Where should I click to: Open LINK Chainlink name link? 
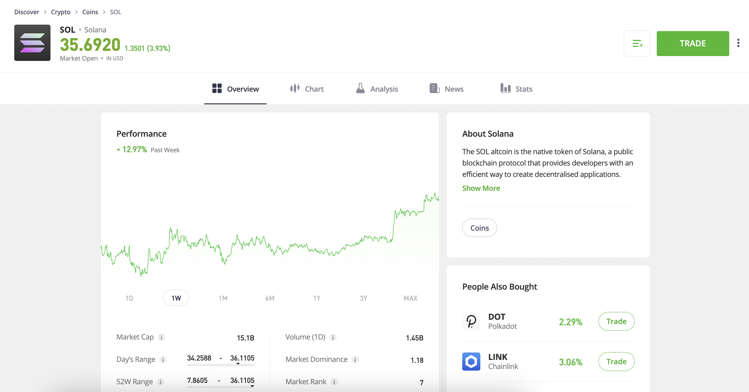pos(503,362)
